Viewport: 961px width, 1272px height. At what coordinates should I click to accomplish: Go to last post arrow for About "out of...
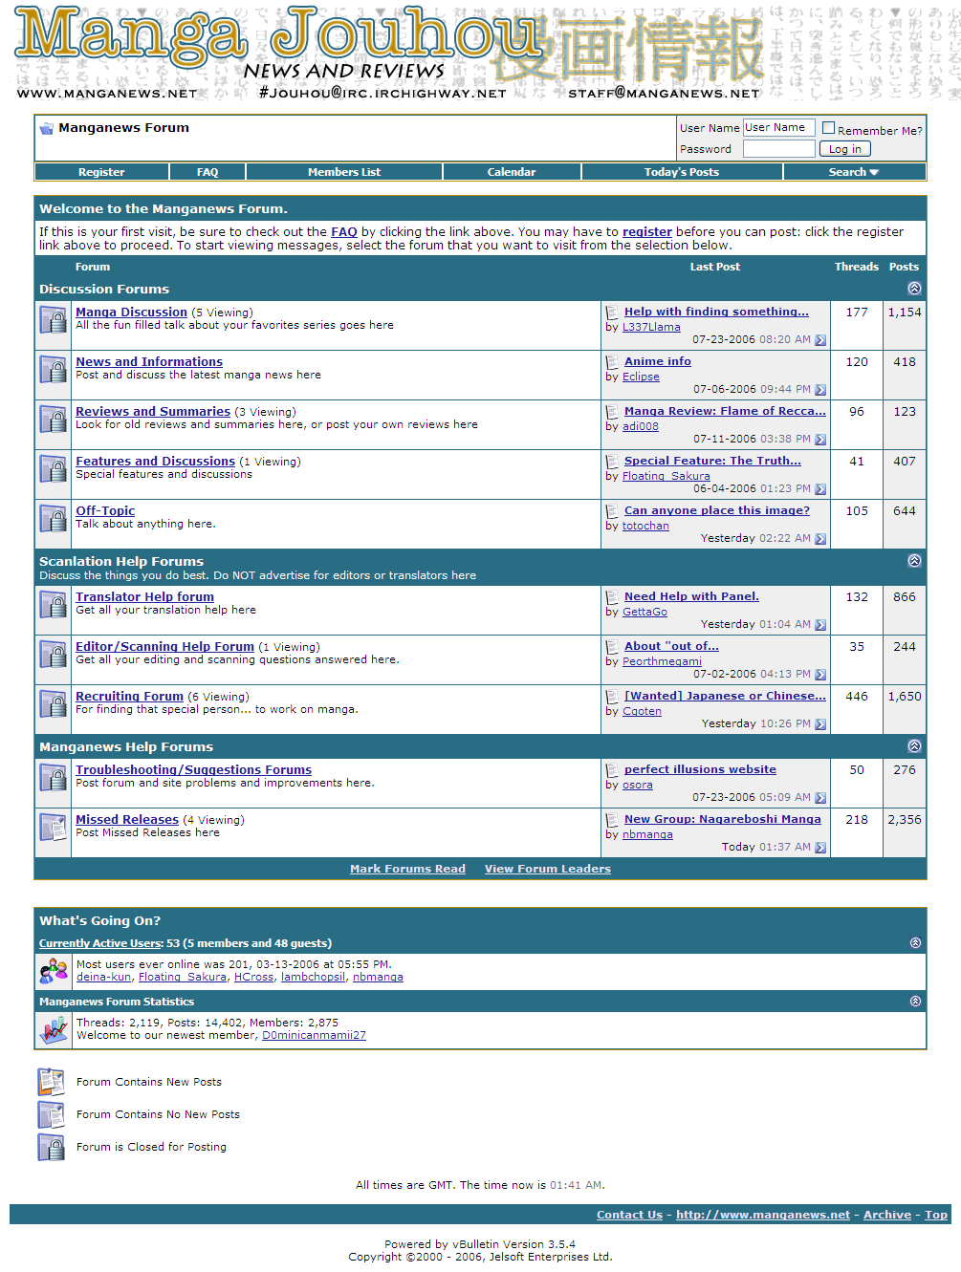[820, 675]
